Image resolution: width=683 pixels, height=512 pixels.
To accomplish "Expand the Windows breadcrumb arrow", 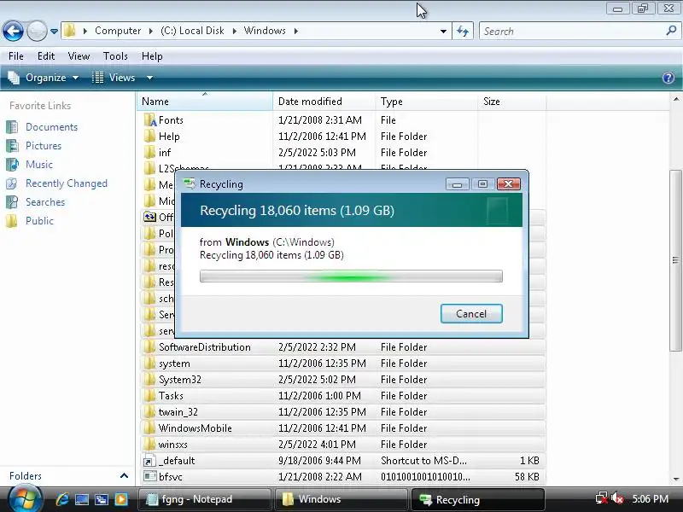I will pos(295,31).
